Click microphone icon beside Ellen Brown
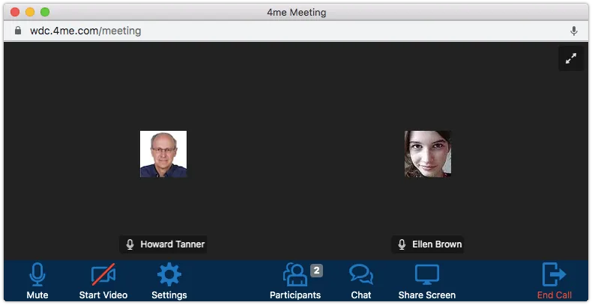 click(x=402, y=244)
